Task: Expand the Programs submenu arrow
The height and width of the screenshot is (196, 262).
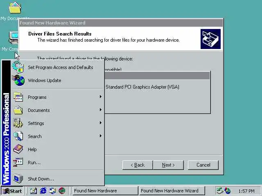Action: pos(100,97)
